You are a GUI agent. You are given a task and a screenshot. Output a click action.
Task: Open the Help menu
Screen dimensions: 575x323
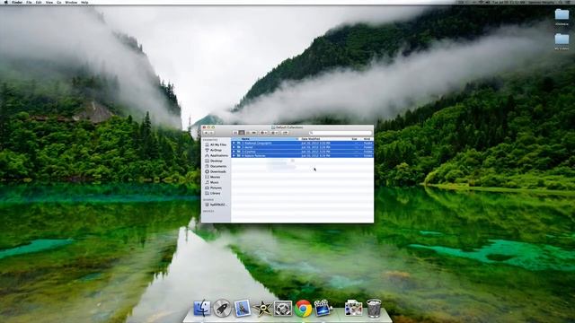(84, 2)
